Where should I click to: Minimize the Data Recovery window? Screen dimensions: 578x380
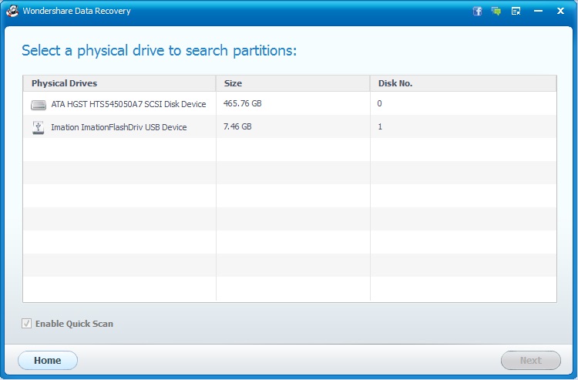538,11
